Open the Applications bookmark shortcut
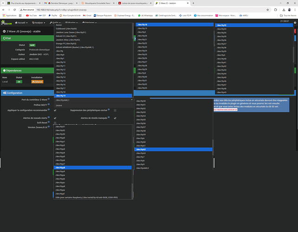 tap(9, 16)
